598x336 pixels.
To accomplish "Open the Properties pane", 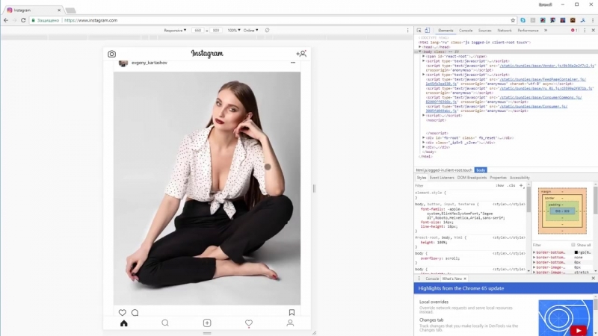I will tap(498, 178).
